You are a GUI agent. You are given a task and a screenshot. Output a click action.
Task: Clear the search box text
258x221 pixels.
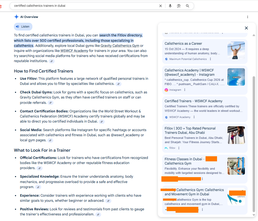coord(161,6)
